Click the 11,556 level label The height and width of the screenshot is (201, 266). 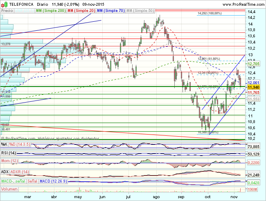pos(6,96)
